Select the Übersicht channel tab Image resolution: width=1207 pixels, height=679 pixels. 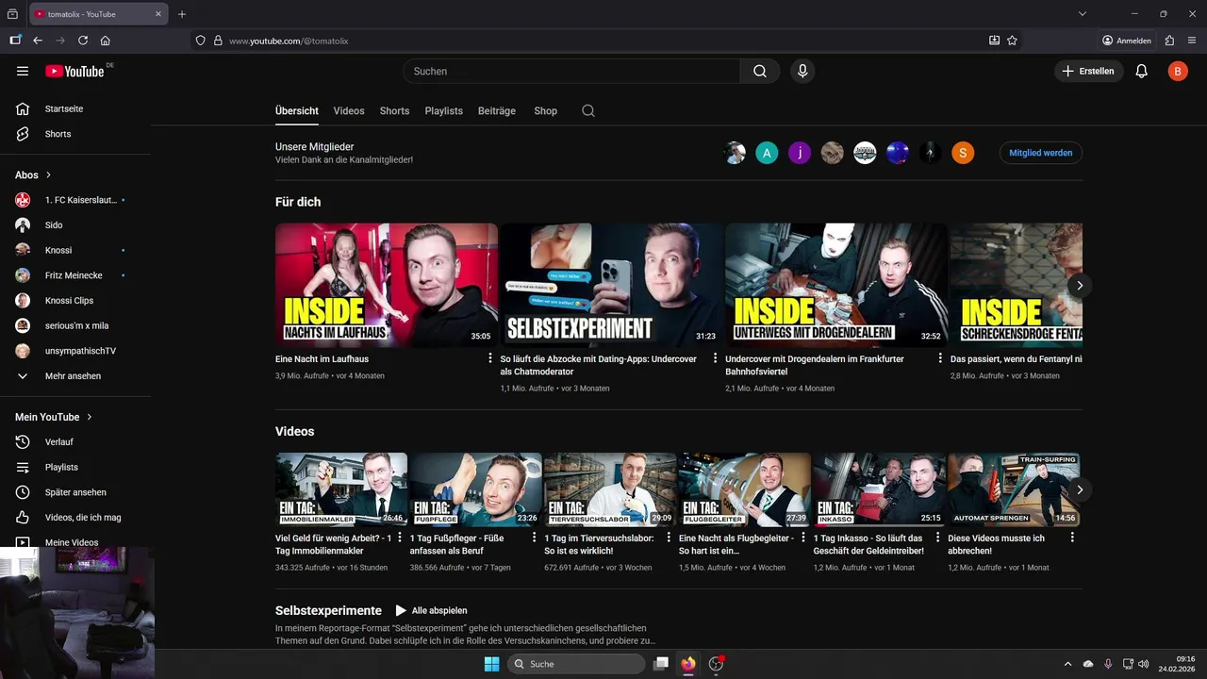[x=297, y=110]
